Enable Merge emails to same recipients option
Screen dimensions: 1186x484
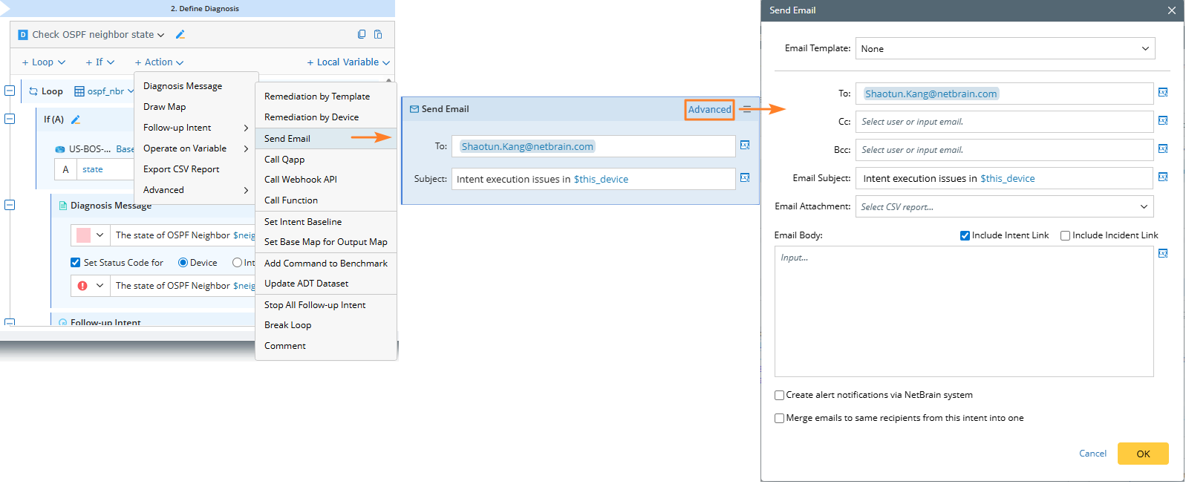[779, 419]
